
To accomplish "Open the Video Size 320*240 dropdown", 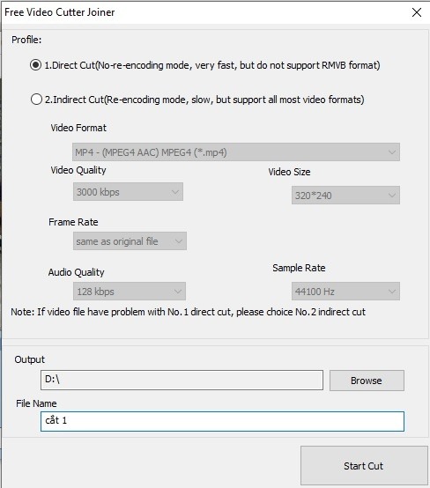I will tap(345, 196).
